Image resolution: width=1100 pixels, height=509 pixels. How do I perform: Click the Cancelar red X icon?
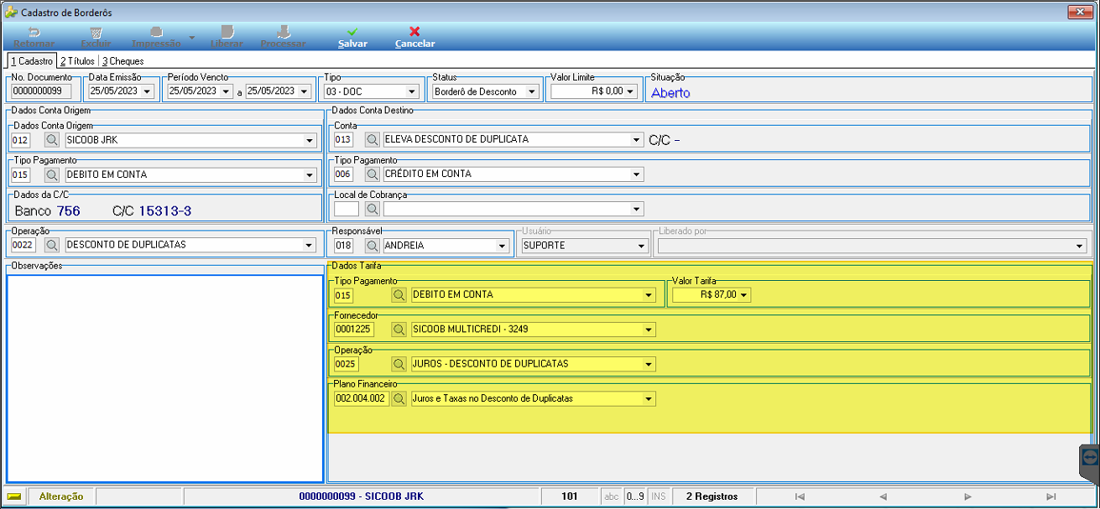point(414,31)
